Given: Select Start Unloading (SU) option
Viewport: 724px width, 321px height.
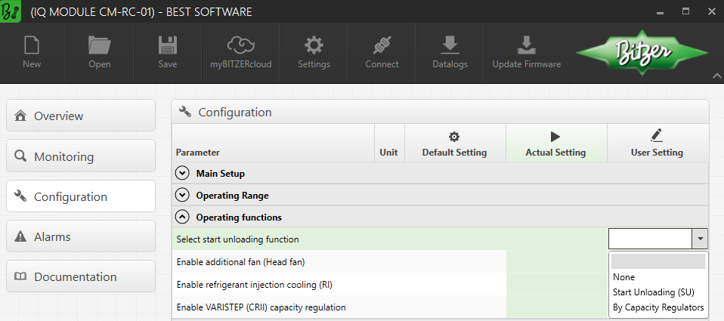Looking at the screenshot, I should 653,292.
